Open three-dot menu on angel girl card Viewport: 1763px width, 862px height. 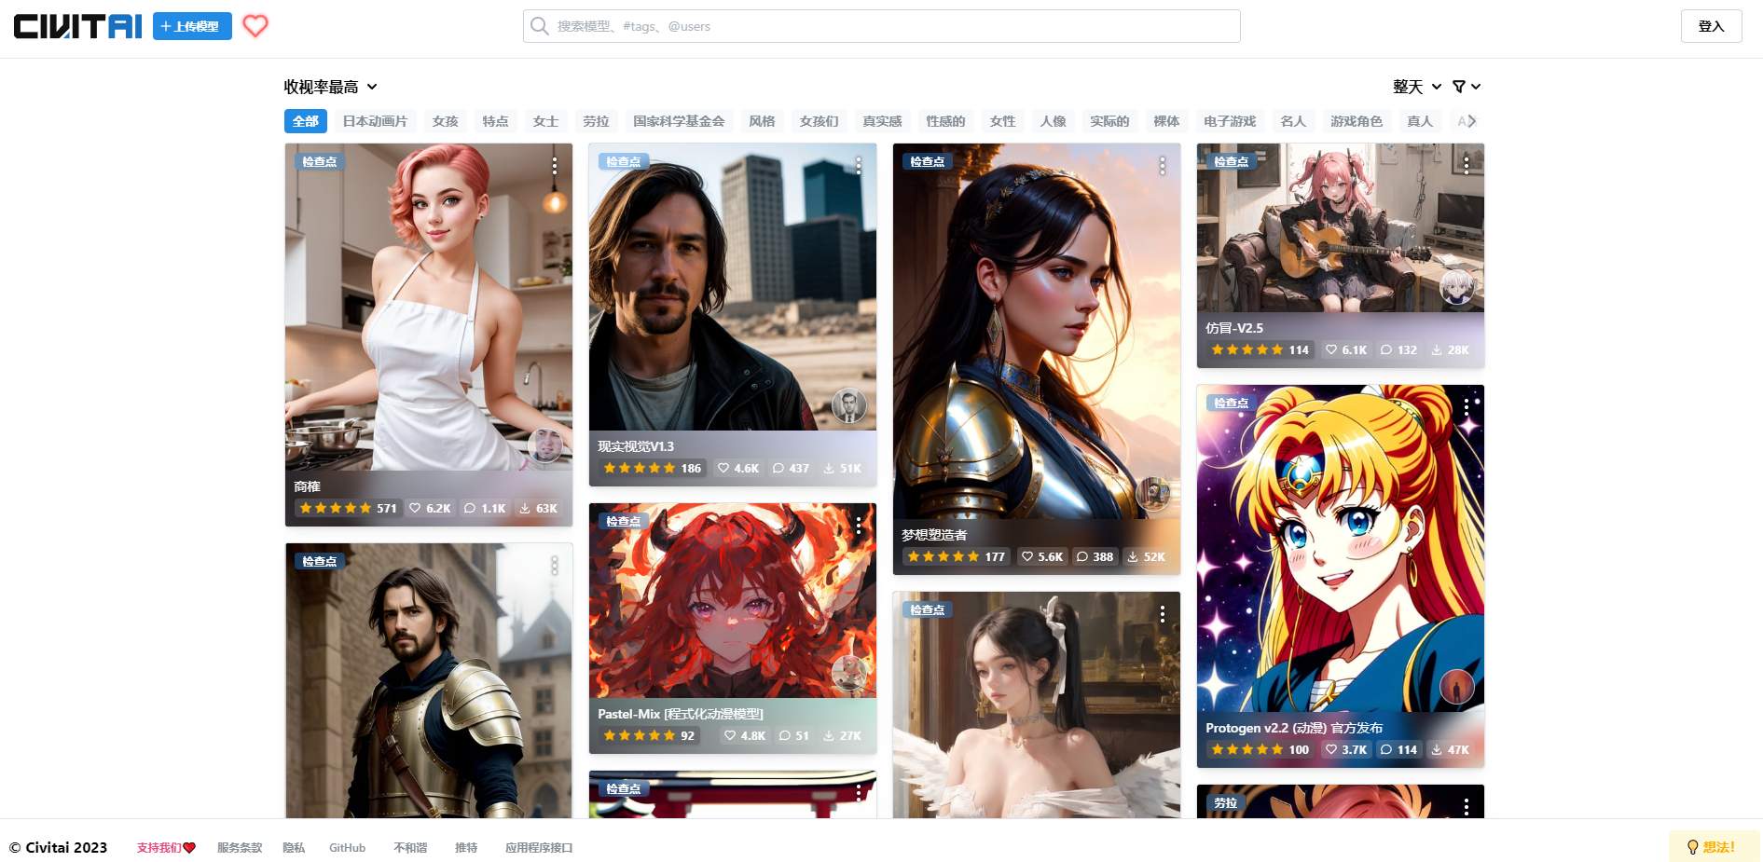(1163, 613)
